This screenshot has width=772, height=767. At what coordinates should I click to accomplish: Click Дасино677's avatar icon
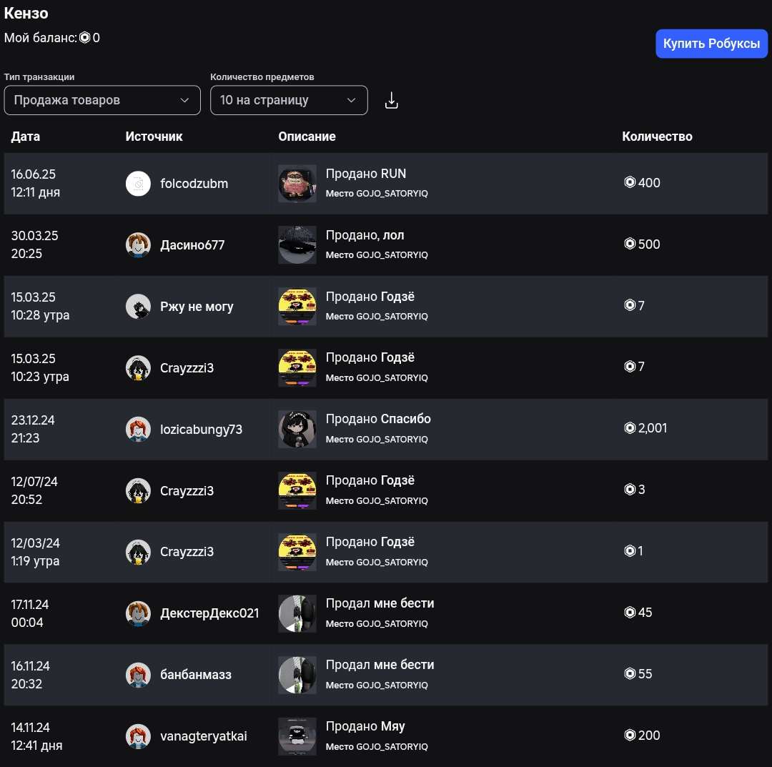[138, 245]
